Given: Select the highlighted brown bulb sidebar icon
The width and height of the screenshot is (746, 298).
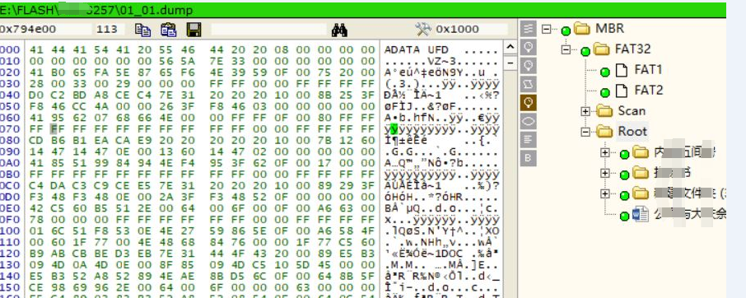Looking at the screenshot, I should 528,102.
